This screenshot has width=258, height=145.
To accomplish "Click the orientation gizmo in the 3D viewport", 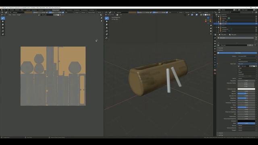I will coord(208,20).
